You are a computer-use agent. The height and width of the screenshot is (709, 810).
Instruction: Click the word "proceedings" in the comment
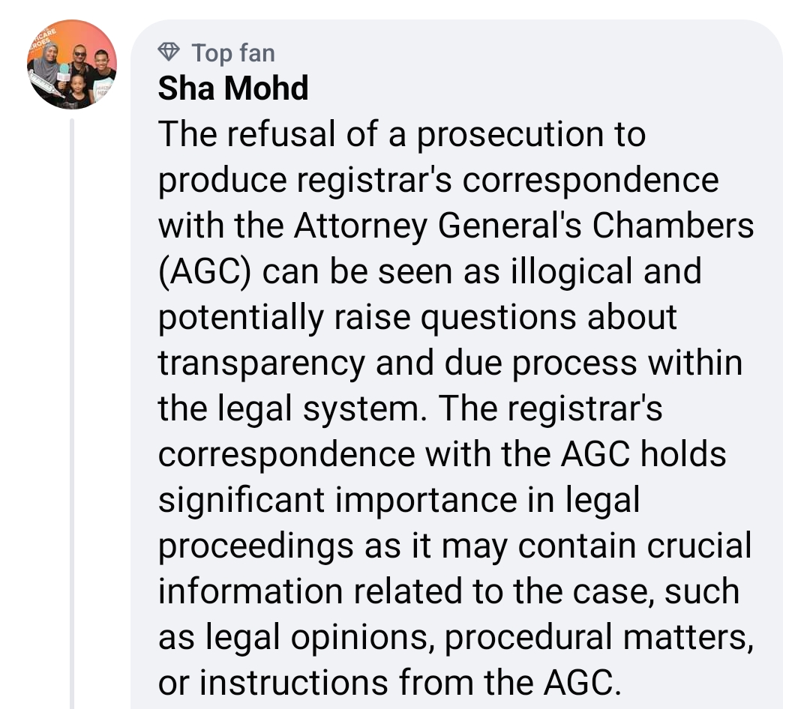[x=256, y=546]
